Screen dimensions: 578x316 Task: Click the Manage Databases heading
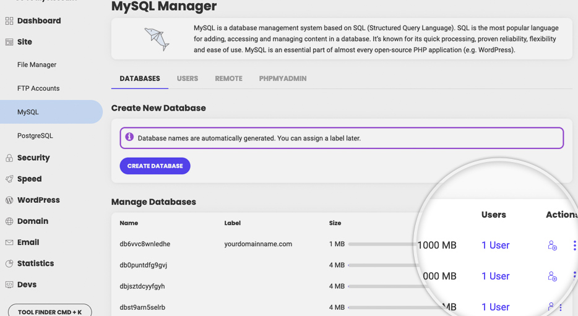click(x=153, y=202)
